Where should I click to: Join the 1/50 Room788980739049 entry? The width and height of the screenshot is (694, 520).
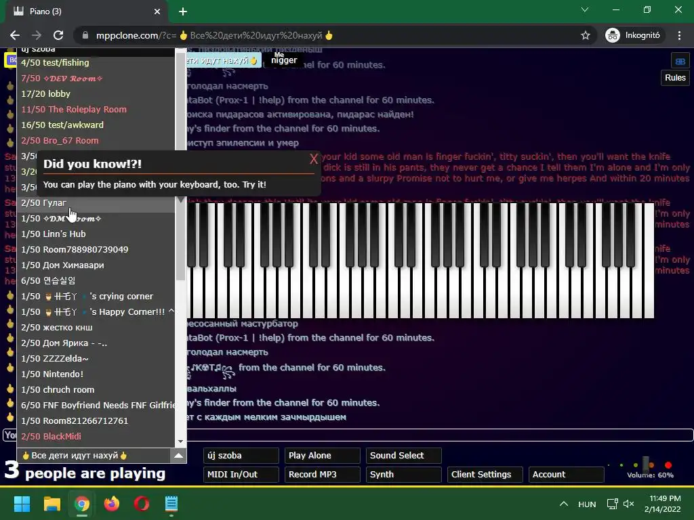(x=96, y=249)
